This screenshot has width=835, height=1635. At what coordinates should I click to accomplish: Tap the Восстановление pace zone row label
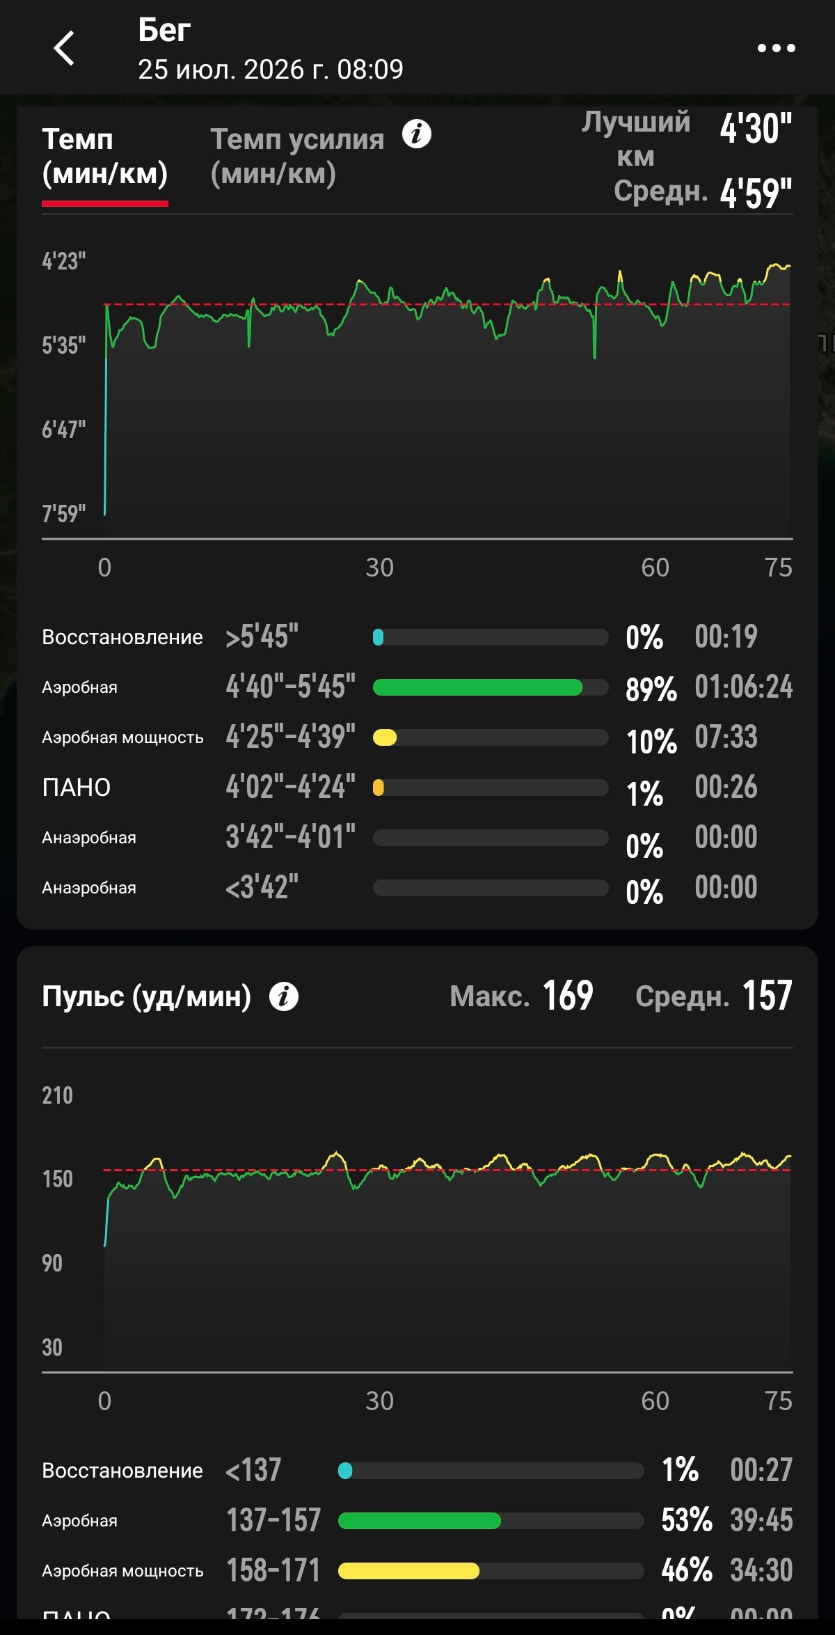[x=122, y=637]
